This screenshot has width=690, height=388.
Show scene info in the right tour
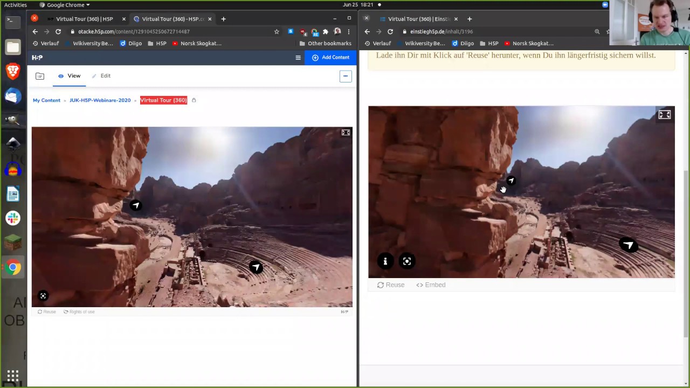[x=385, y=261]
